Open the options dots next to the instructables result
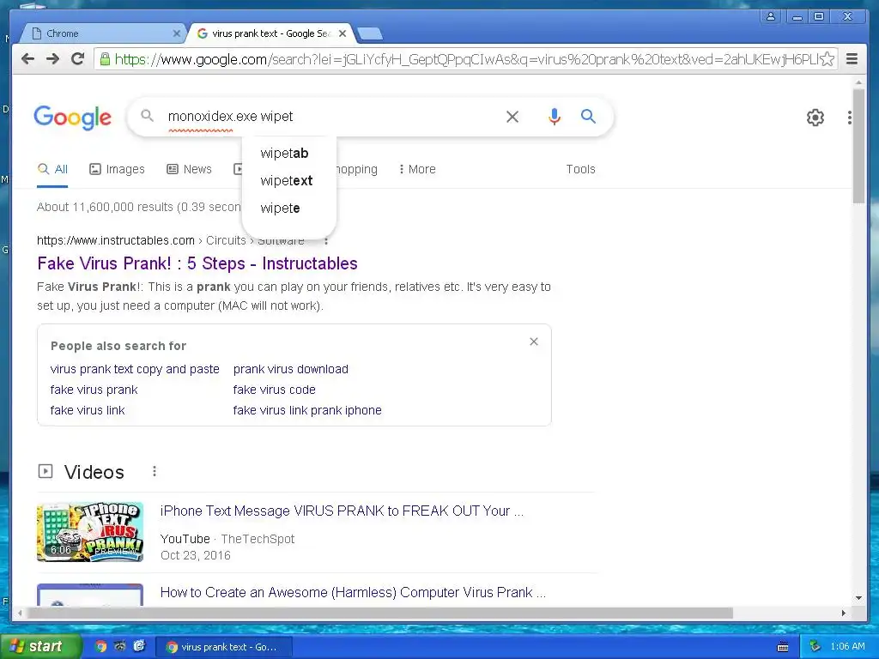The height and width of the screenshot is (659, 879). [x=326, y=241]
